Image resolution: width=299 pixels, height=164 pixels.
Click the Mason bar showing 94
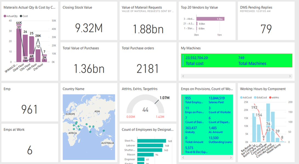(x=146, y=154)
